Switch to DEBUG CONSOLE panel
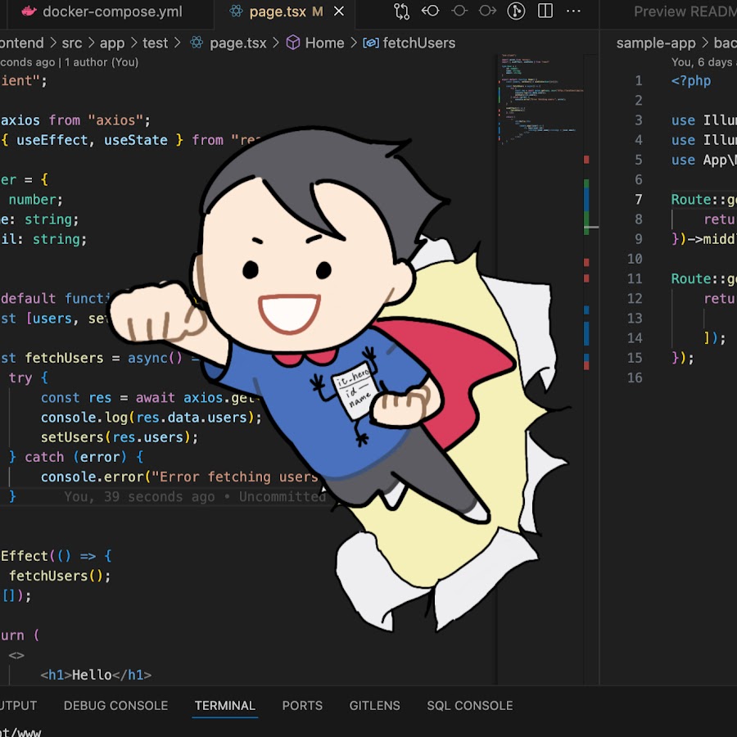The height and width of the screenshot is (737, 737). point(115,705)
